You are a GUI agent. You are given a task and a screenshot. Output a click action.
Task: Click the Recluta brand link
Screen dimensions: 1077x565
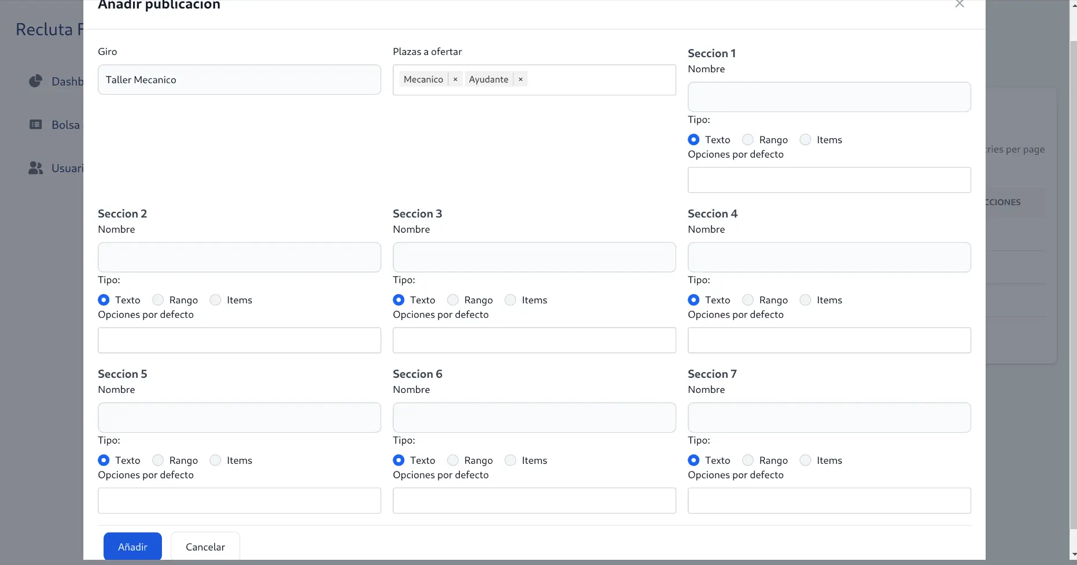[50, 29]
